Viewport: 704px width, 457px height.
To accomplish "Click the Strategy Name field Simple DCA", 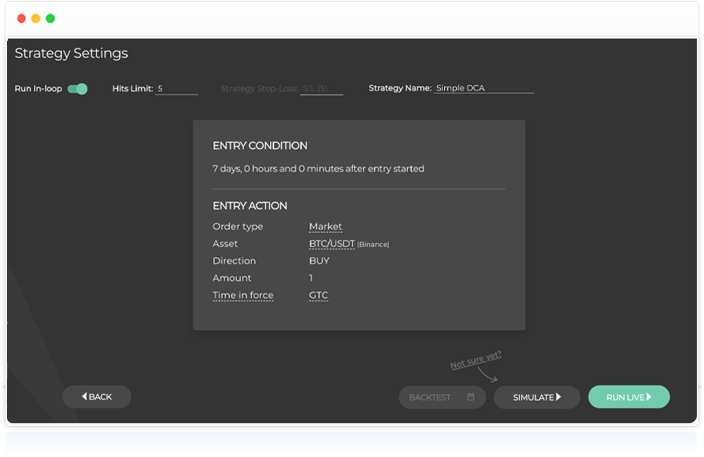I will pos(483,87).
